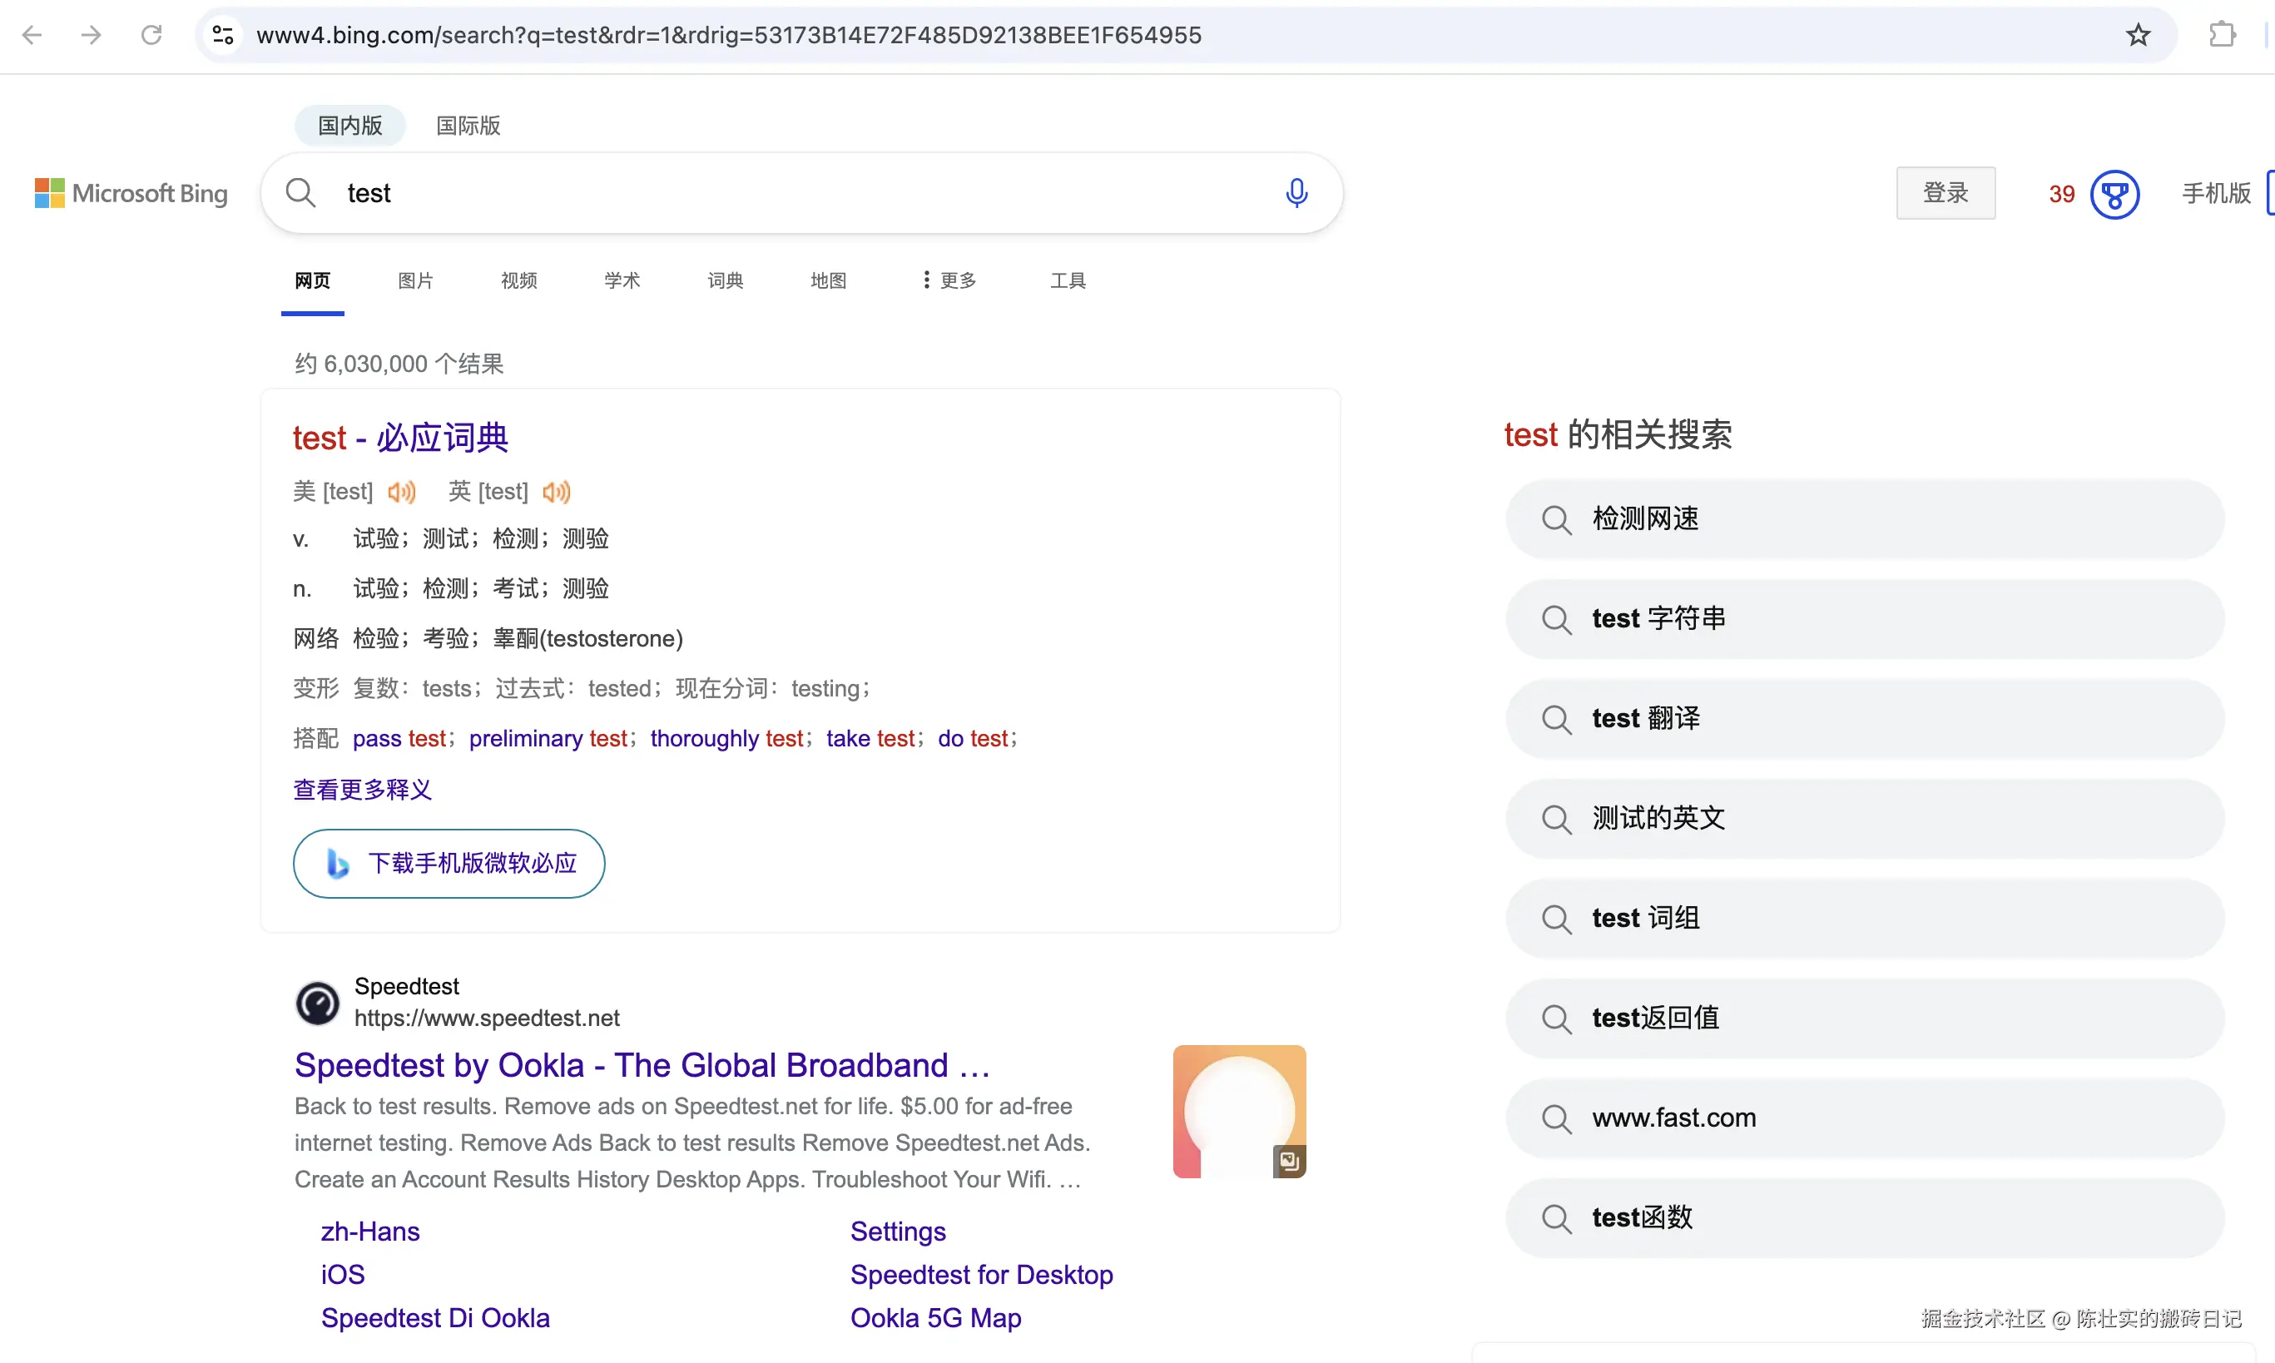The width and height of the screenshot is (2275, 1363).
Task: Open the 查看更多释义 link
Action: click(362, 789)
